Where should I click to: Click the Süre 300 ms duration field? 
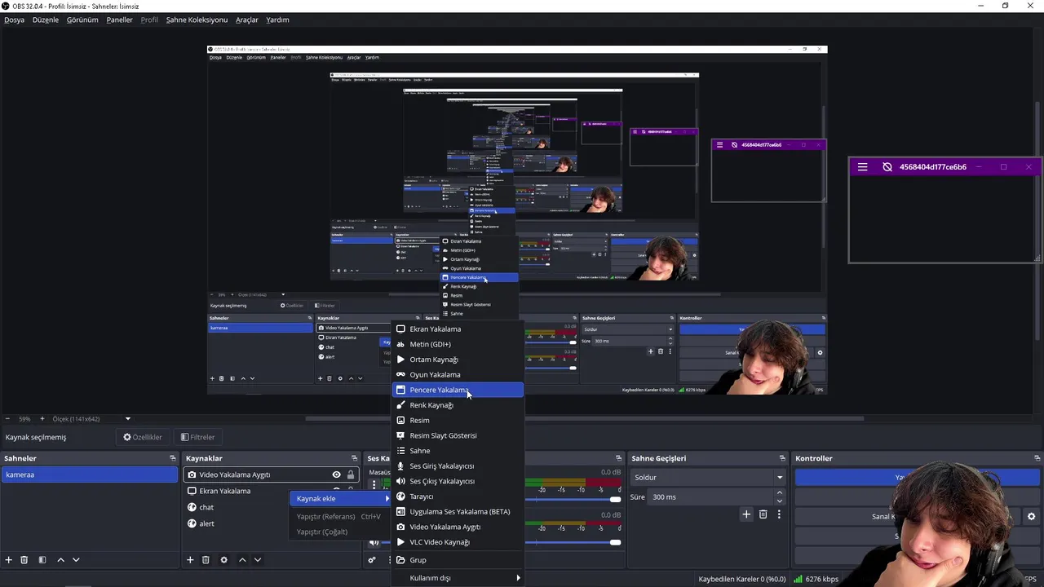[710, 497]
